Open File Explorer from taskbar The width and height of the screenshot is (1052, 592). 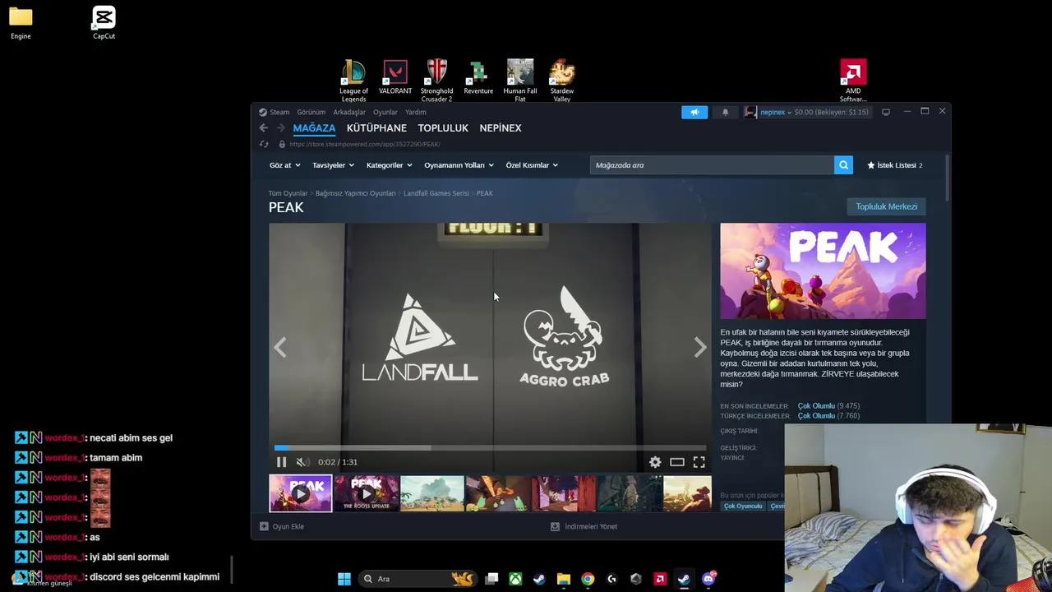[x=564, y=579]
